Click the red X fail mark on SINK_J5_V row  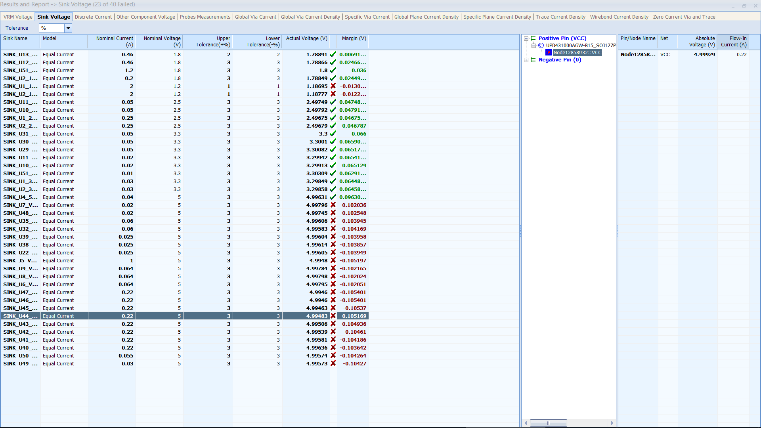click(x=333, y=260)
